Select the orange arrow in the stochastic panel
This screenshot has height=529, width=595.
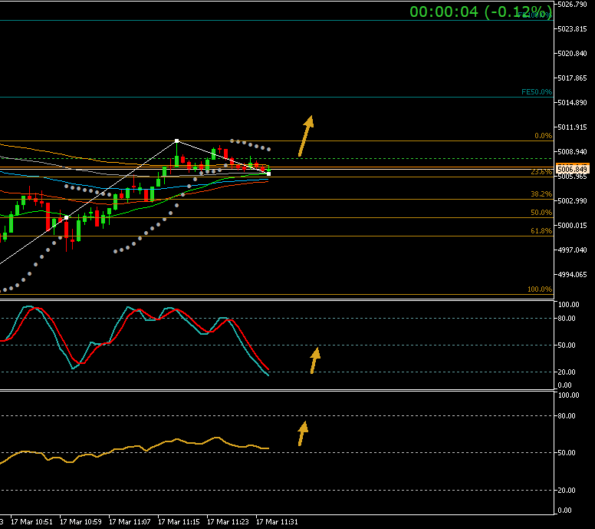click(x=314, y=361)
